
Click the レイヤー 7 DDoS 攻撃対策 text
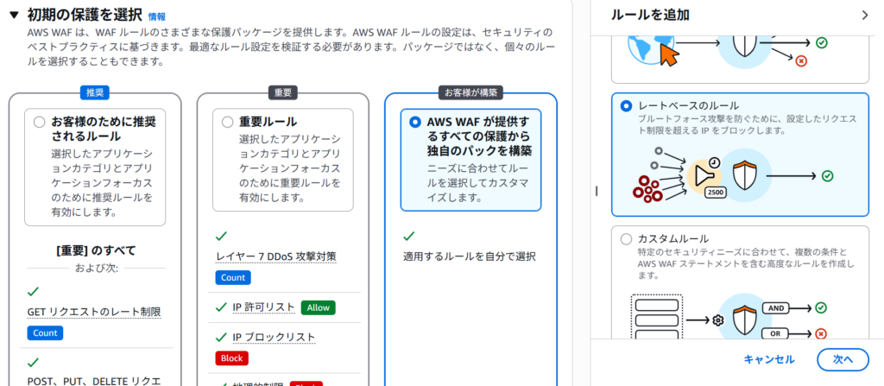coord(276,256)
